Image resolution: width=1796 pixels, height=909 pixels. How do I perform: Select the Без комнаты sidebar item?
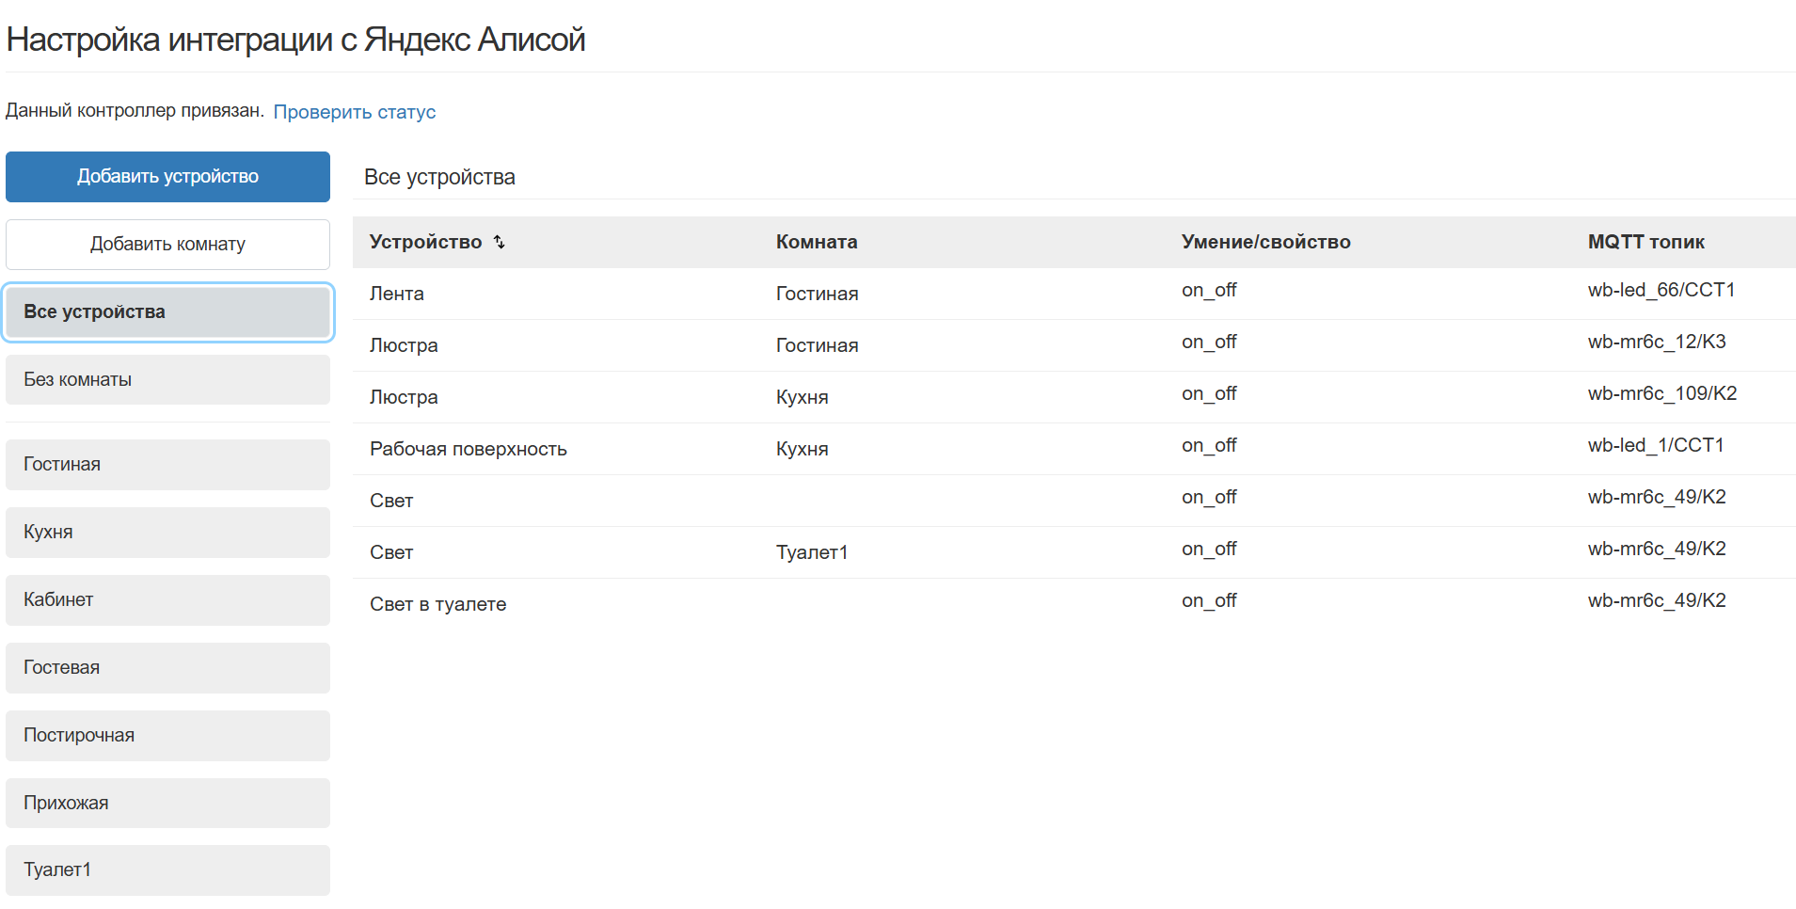[x=167, y=380]
